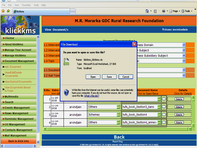Image resolution: width=197 pixels, height=148 pixels.
Task: Click Back to klick kms button
Action: [x=18, y=141]
